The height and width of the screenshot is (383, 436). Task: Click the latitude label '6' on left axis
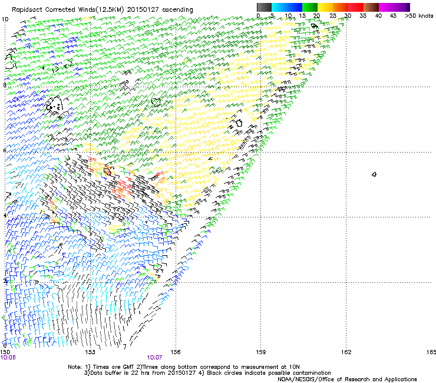[x=5, y=150]
